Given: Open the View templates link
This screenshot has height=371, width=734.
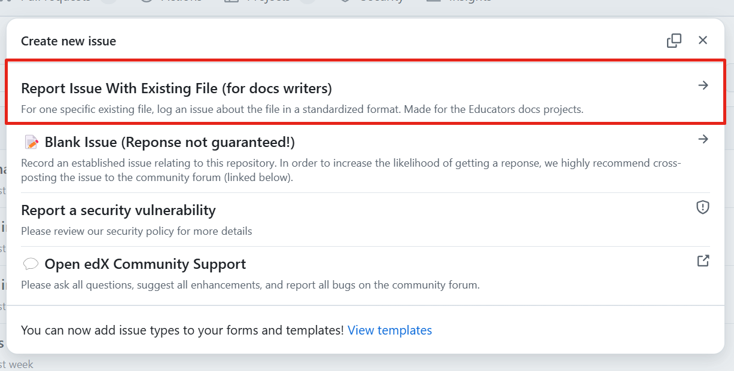Looking at the screenshot, I should pyautogui.click(x=389, y=330).
